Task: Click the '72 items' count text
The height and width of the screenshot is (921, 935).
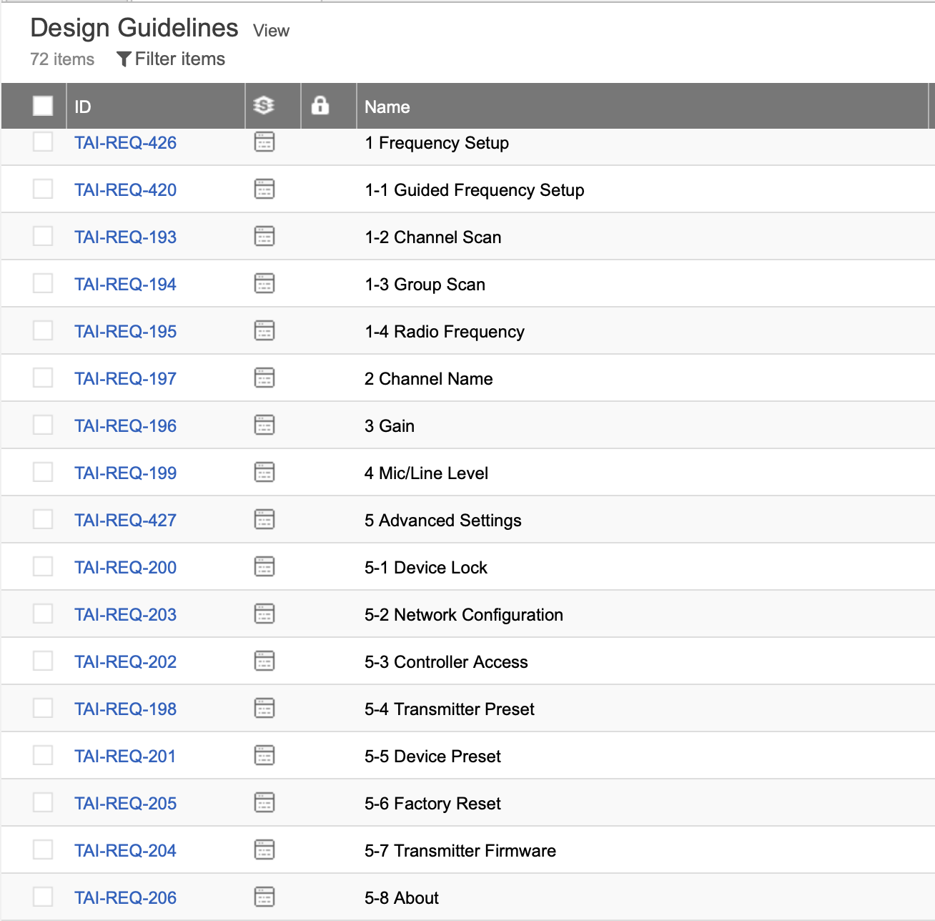Action: tap(62, 59)
